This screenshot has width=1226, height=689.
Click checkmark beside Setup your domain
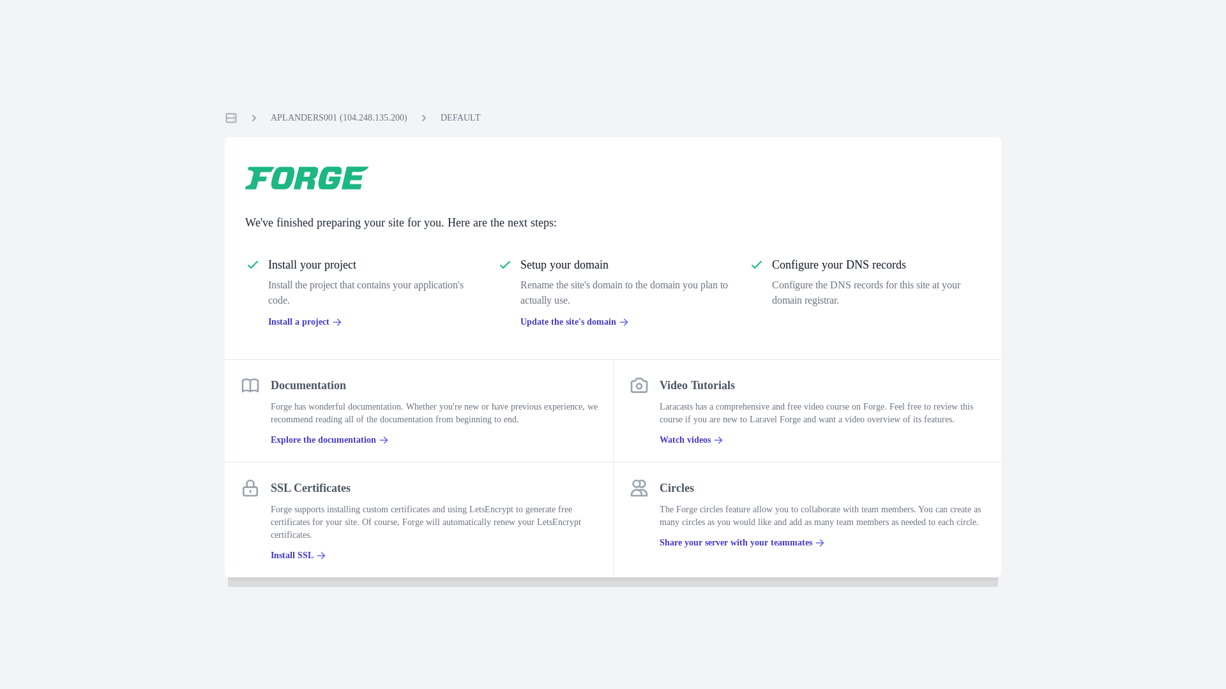tap(505, 265)
